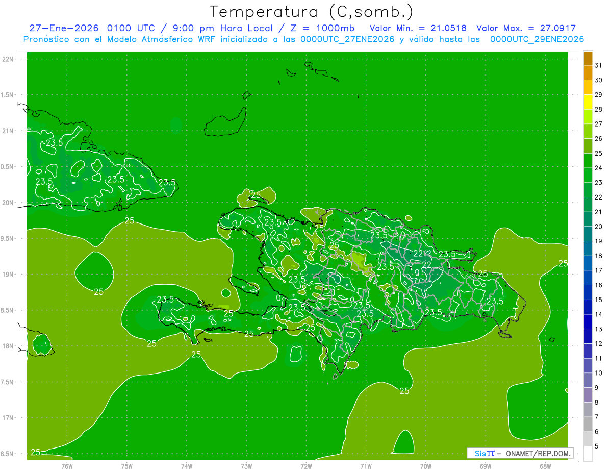Click the time label "0100 UTC"
This screenshot has height=473, width=612.
(131, 28)
